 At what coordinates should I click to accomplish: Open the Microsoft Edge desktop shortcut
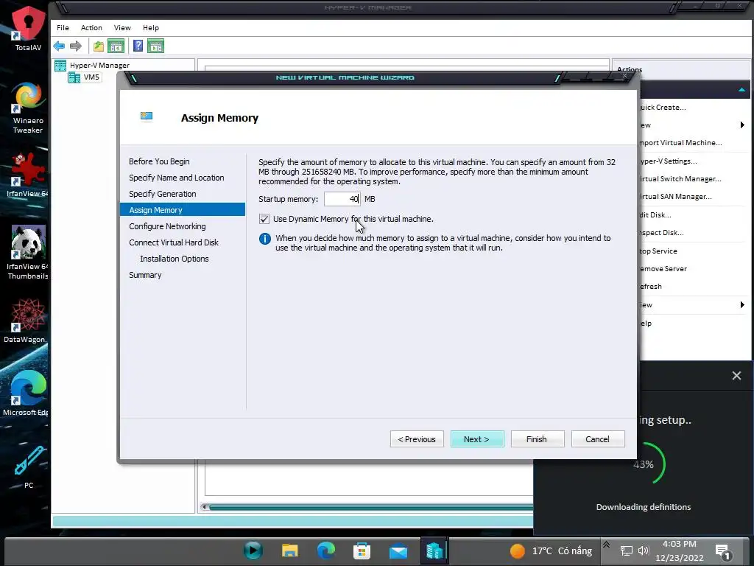pos(27,393)
